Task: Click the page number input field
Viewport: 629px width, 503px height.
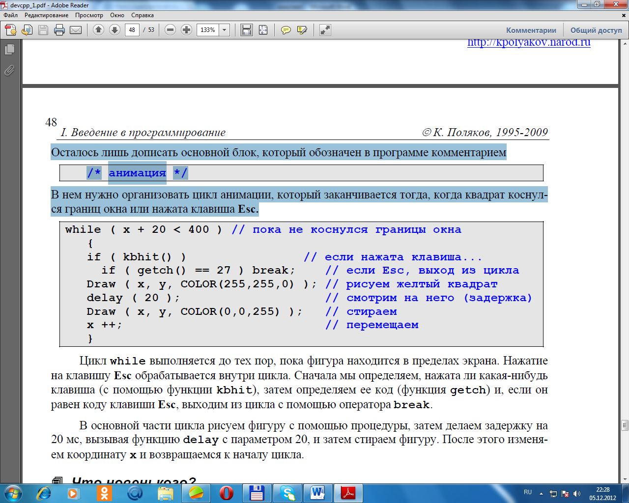Action: point(132,30)
